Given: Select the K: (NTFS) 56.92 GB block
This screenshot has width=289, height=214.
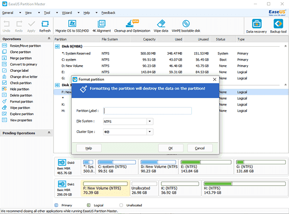Looking at the screenshot, I should 180,188.
